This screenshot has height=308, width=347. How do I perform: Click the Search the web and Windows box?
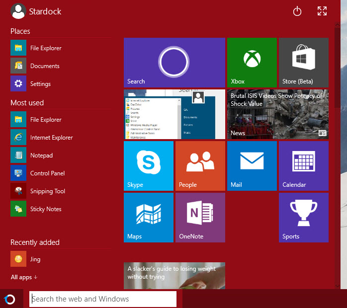103,299
